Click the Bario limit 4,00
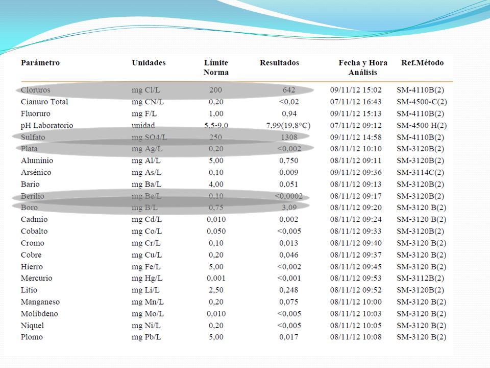The width and height of the screenshot is (490, 368). click(216, 185)
